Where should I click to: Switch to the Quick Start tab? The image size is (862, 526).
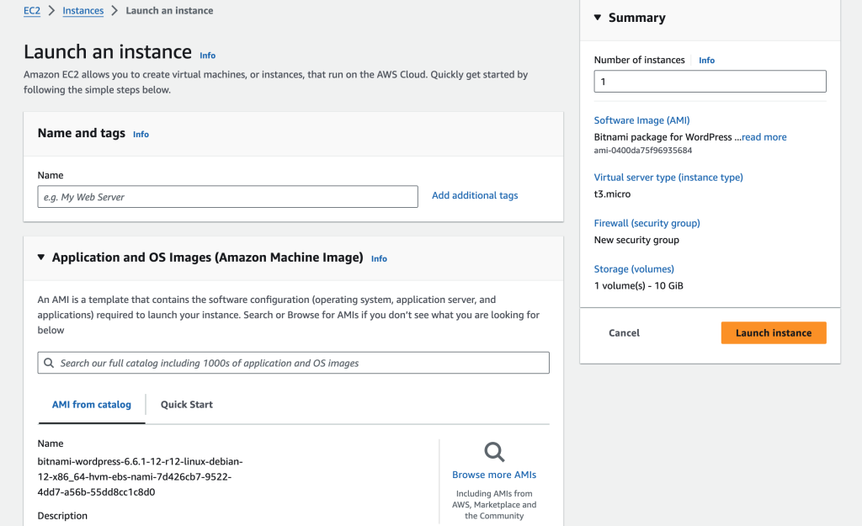(186, 404)
